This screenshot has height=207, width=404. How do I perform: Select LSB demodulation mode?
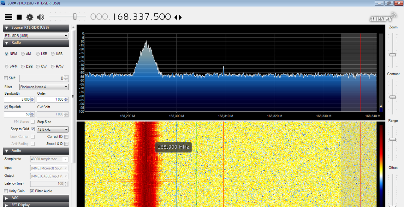pyautogui.click(x=41, y=54)
